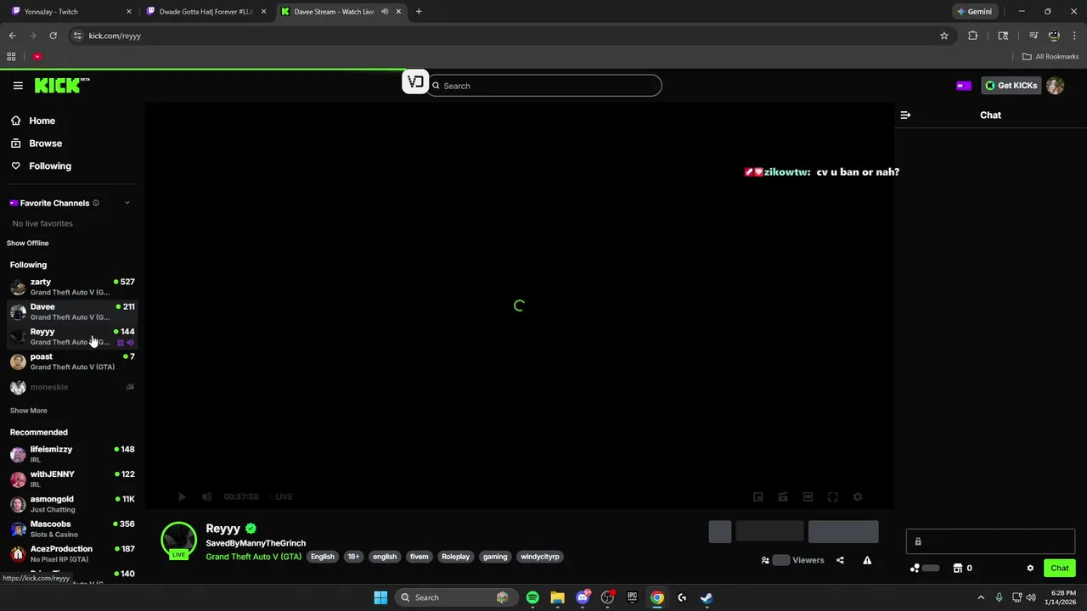Enter fullscreen mode

(x=833, y=497)
